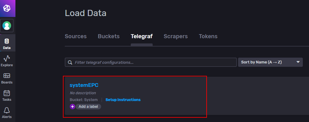The width and height of the screenshot is (309, 122).
Task: Click the purple plus label icon
Action: point(72,107)
